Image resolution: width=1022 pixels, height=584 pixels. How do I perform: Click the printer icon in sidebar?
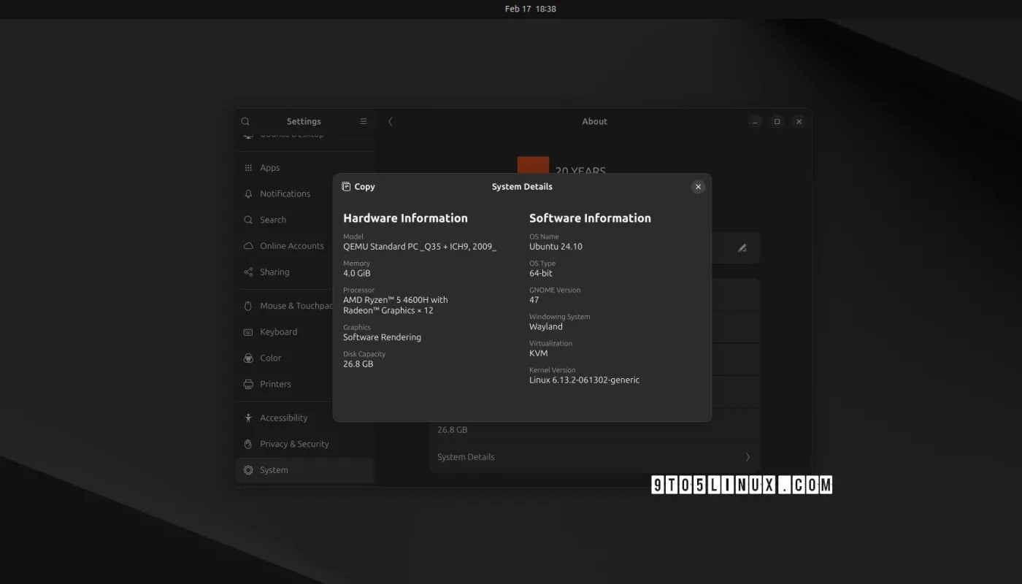(248, 385)
